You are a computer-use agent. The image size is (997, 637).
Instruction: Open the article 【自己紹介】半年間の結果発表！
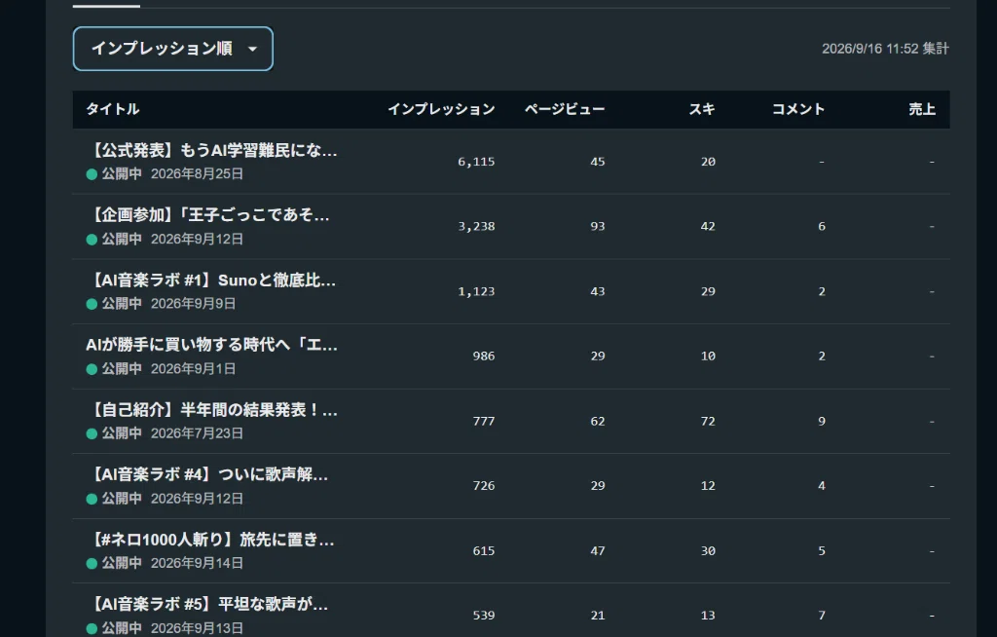click(211, 410)
